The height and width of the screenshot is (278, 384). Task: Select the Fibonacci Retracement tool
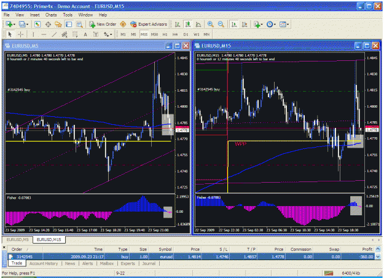pos(75,34)
